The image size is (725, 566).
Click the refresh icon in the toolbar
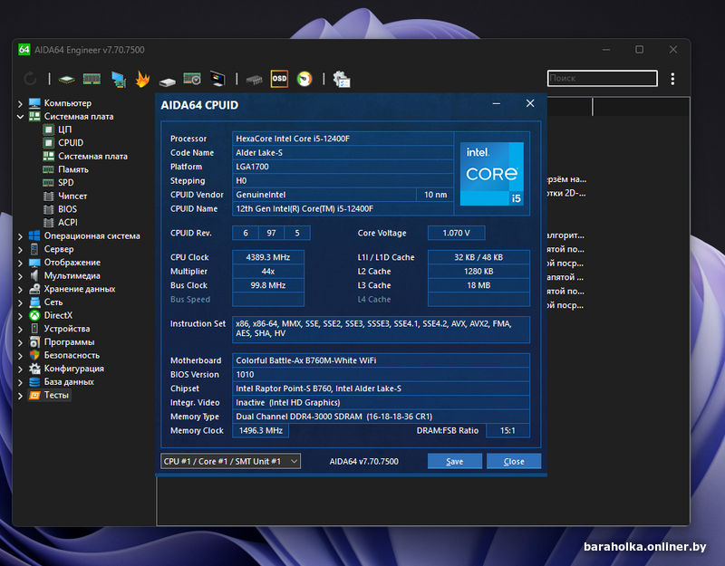tap(30, 79)
